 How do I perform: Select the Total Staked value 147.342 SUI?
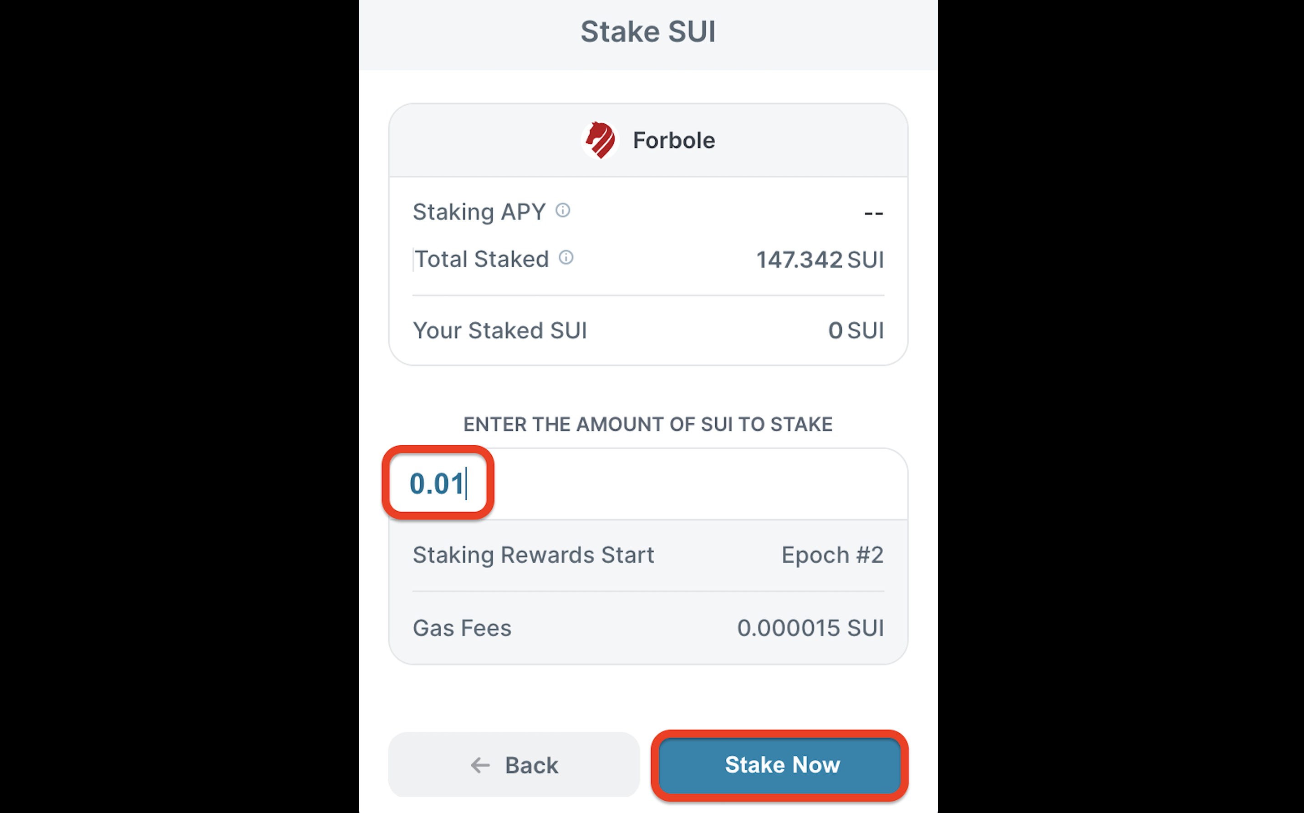[x=819, y=259]
